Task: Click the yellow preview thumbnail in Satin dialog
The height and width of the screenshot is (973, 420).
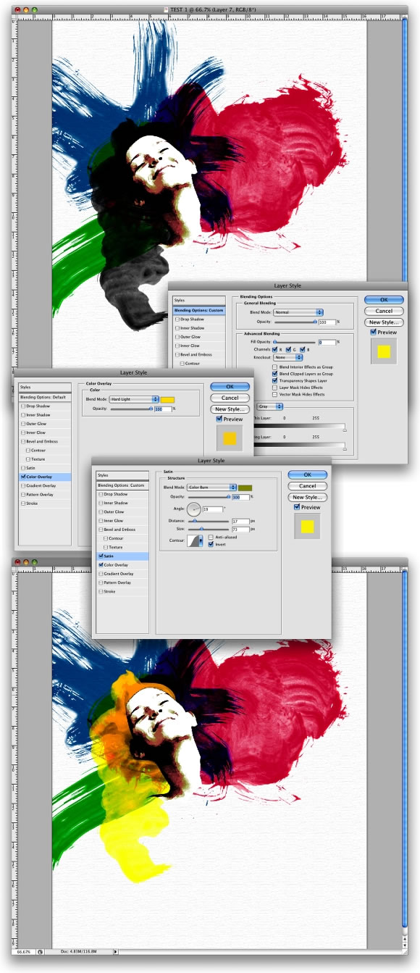Action: click(306, 525)
